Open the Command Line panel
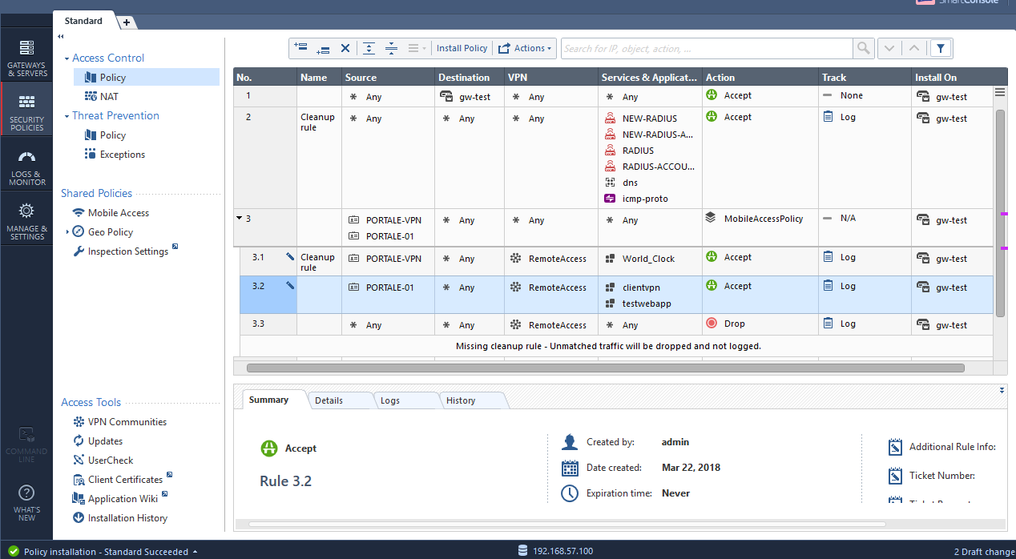 click(26, 444)
